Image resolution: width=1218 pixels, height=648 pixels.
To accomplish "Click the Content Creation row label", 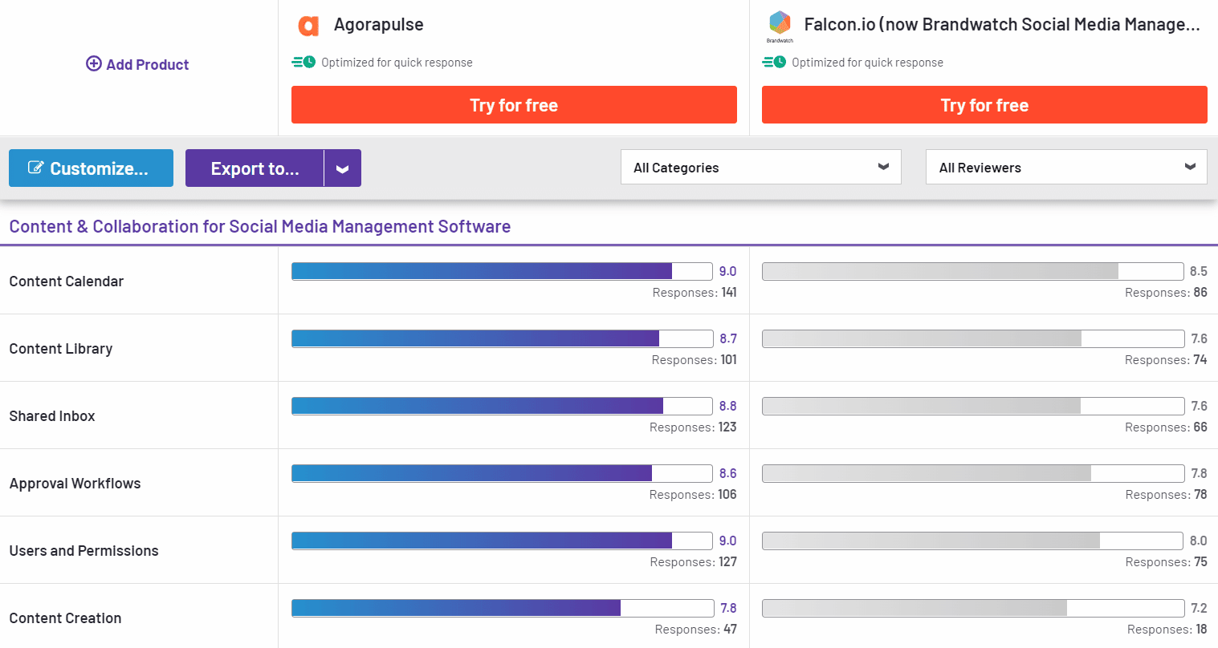I will (65, 618).
